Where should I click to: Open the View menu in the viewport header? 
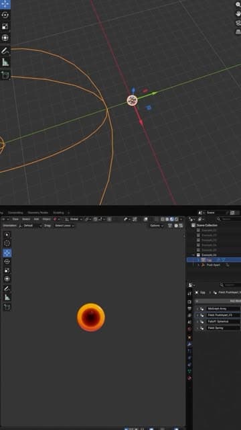15,219
